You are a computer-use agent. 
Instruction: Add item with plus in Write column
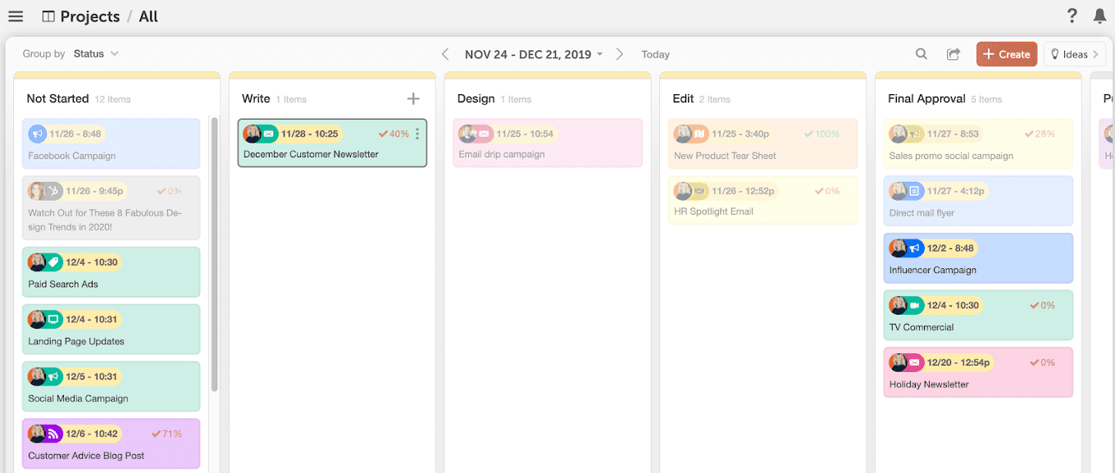pyautogui.click(x=413, y=98)
